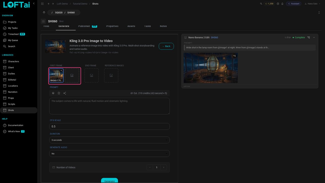This screenshot has width=325, height=183.
Task: Open the Generate Audio dropdown showing No
Action: 109,154
